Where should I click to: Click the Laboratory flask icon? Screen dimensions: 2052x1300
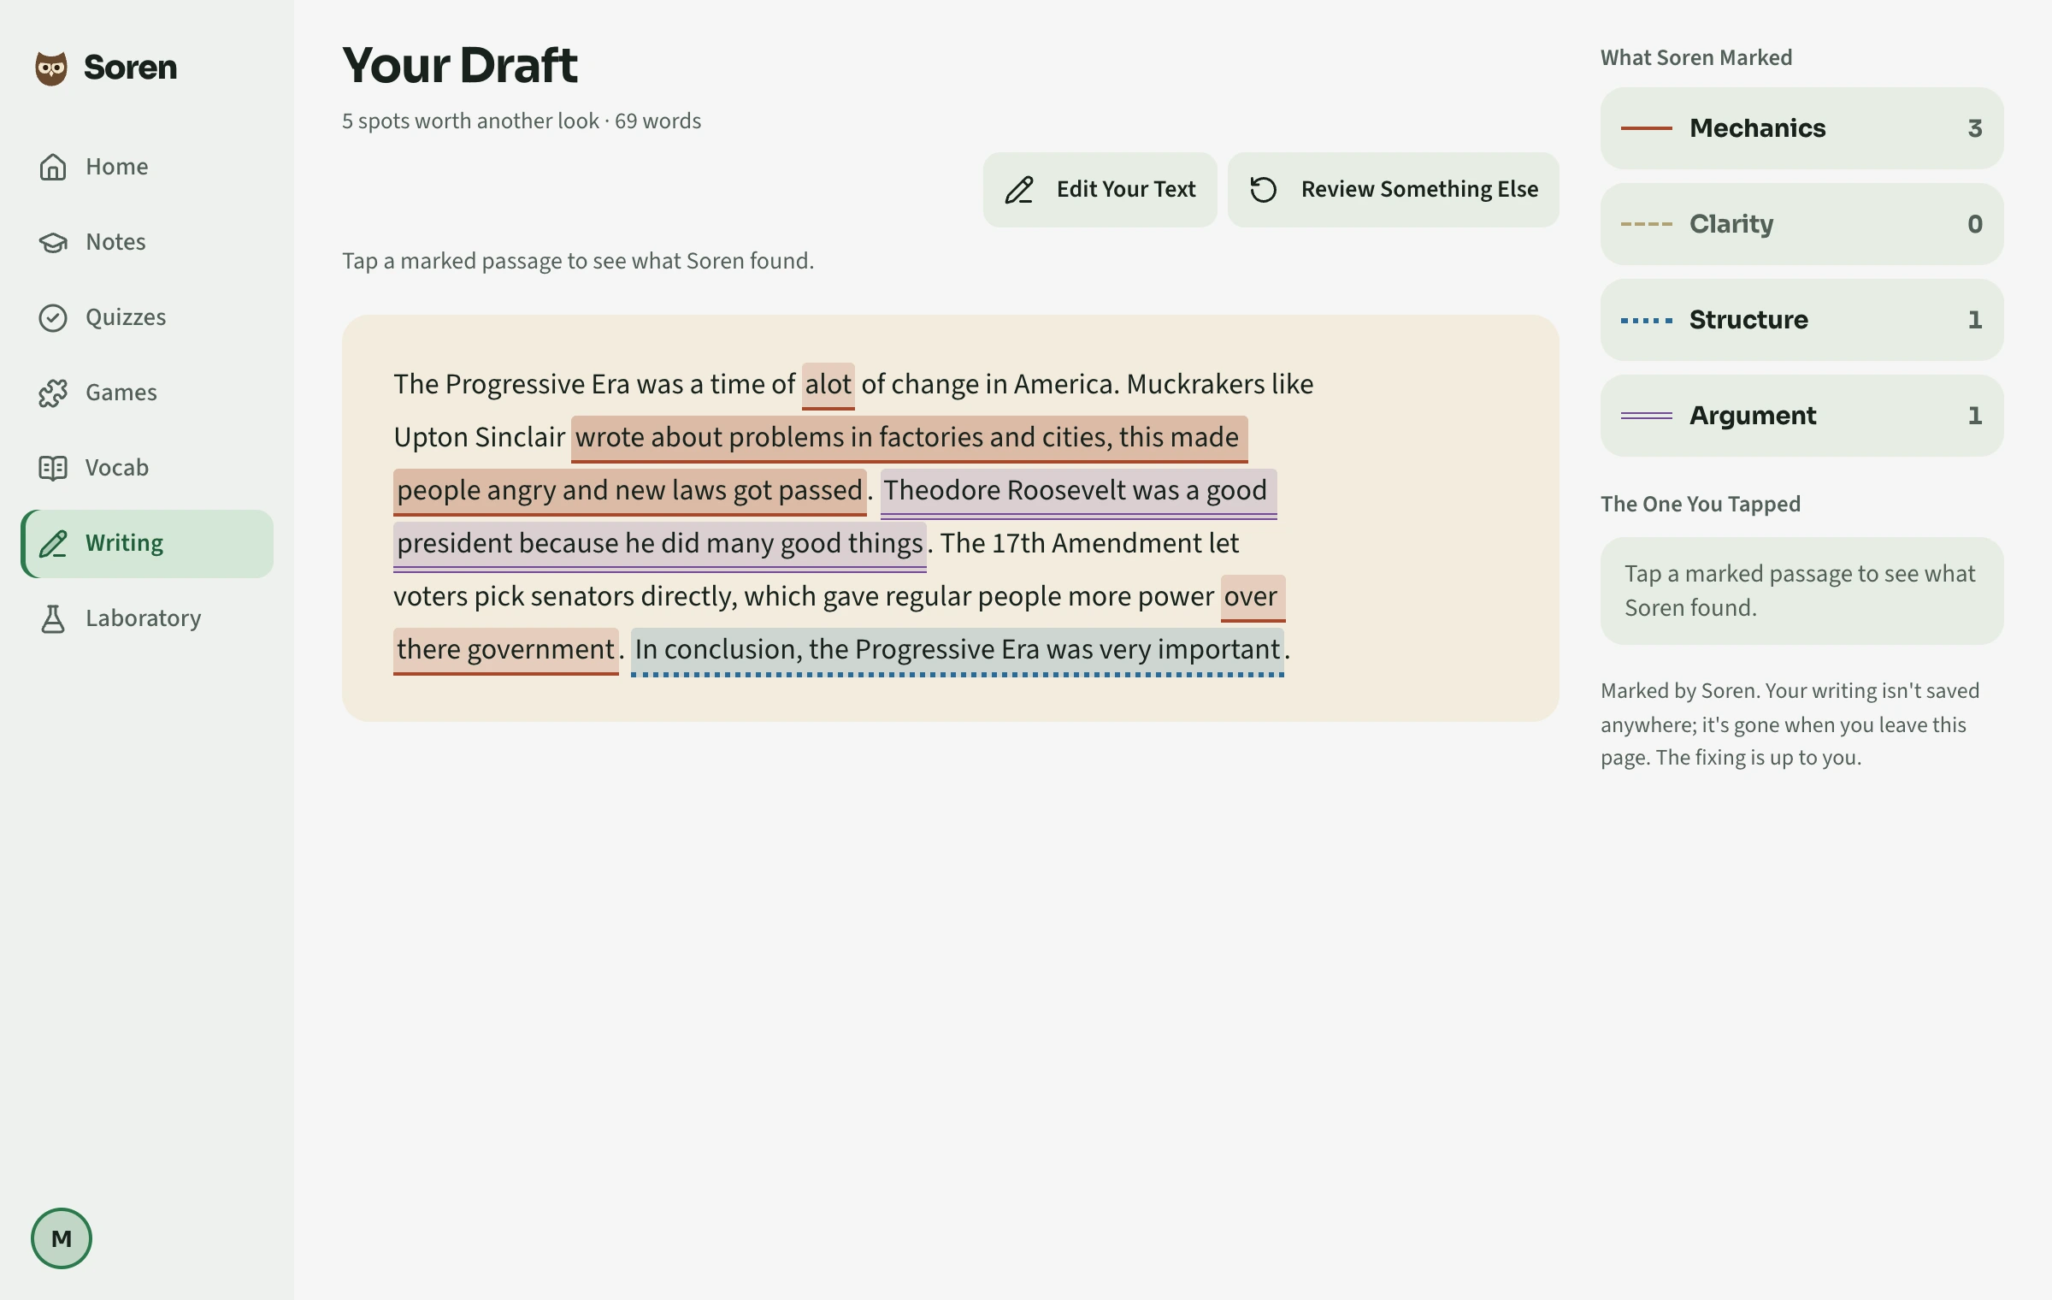[x=53, y=618]
